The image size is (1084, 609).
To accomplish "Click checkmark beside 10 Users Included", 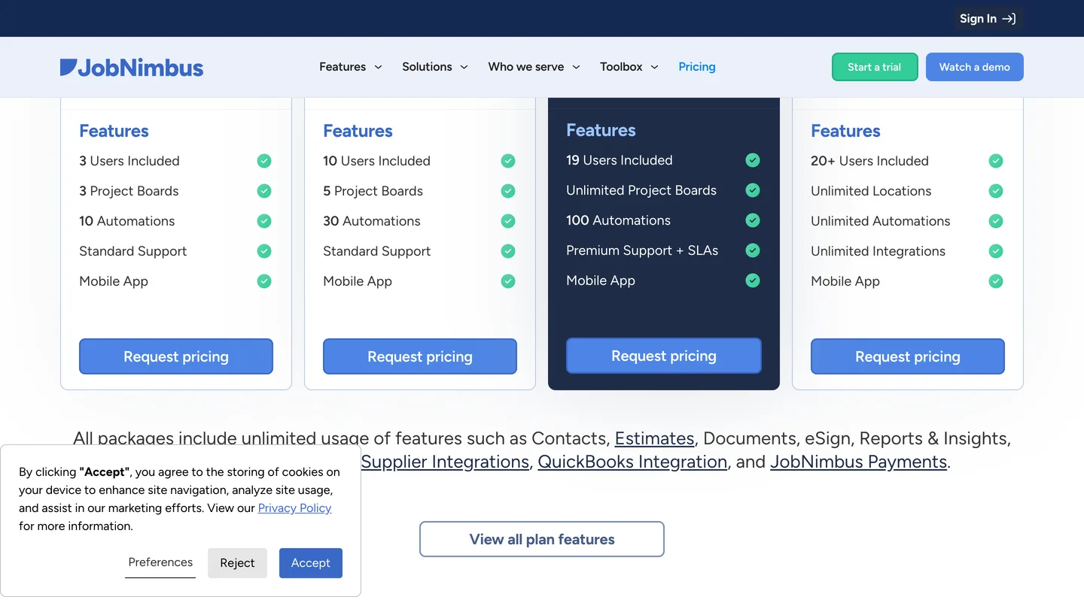I will [508, 161].
